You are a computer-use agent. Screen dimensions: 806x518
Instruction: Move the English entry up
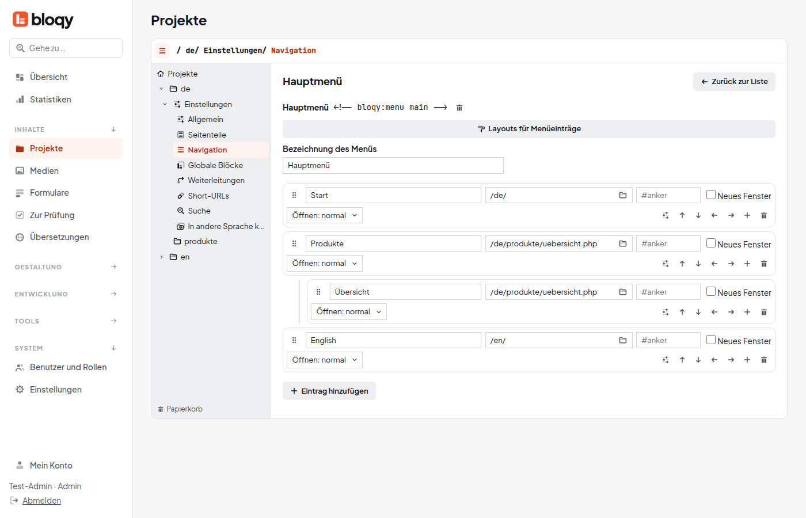[x=682, y=360]
